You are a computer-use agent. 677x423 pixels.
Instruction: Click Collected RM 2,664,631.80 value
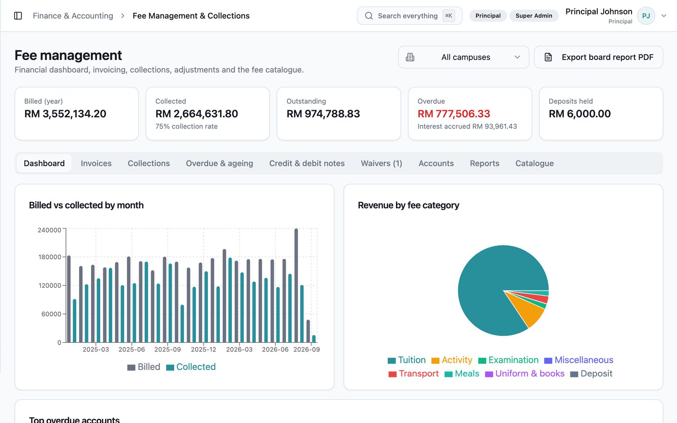coord(197,114)
